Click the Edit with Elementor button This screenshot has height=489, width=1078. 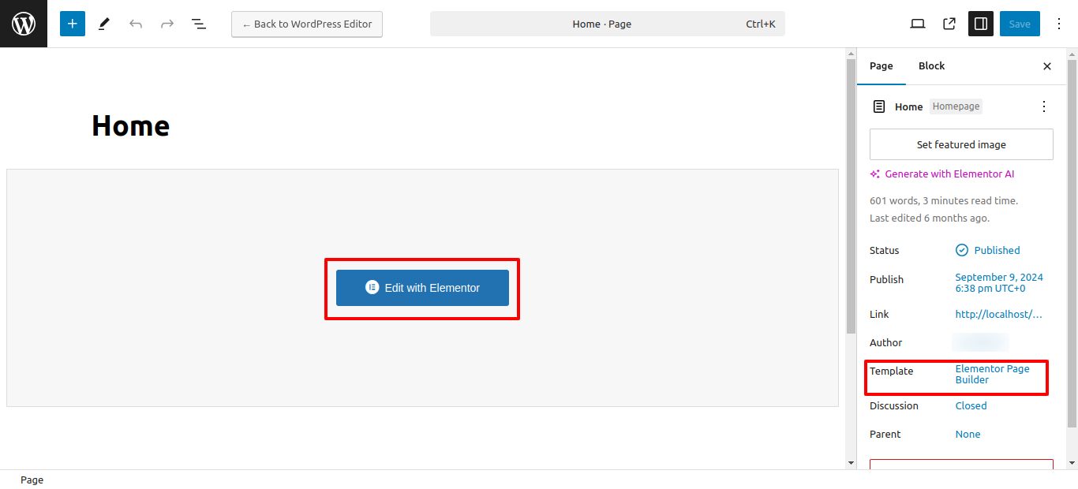click(422, 288)
